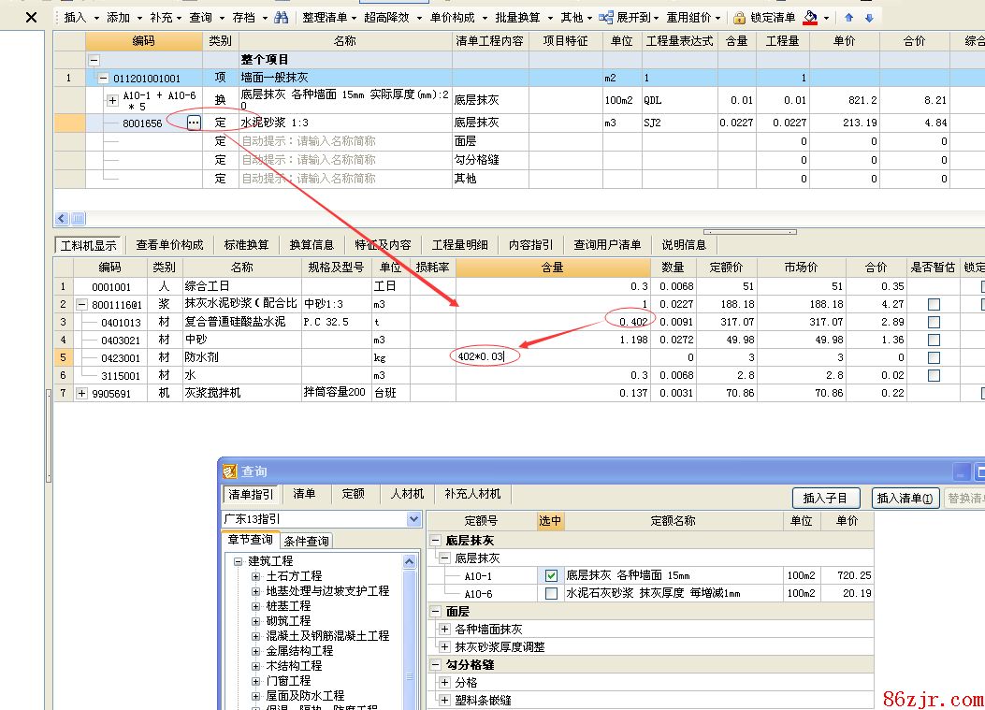Close the left panel with X icon
Image resolution: width=985 pixels, height=710 pixels.
click(31, 18)
